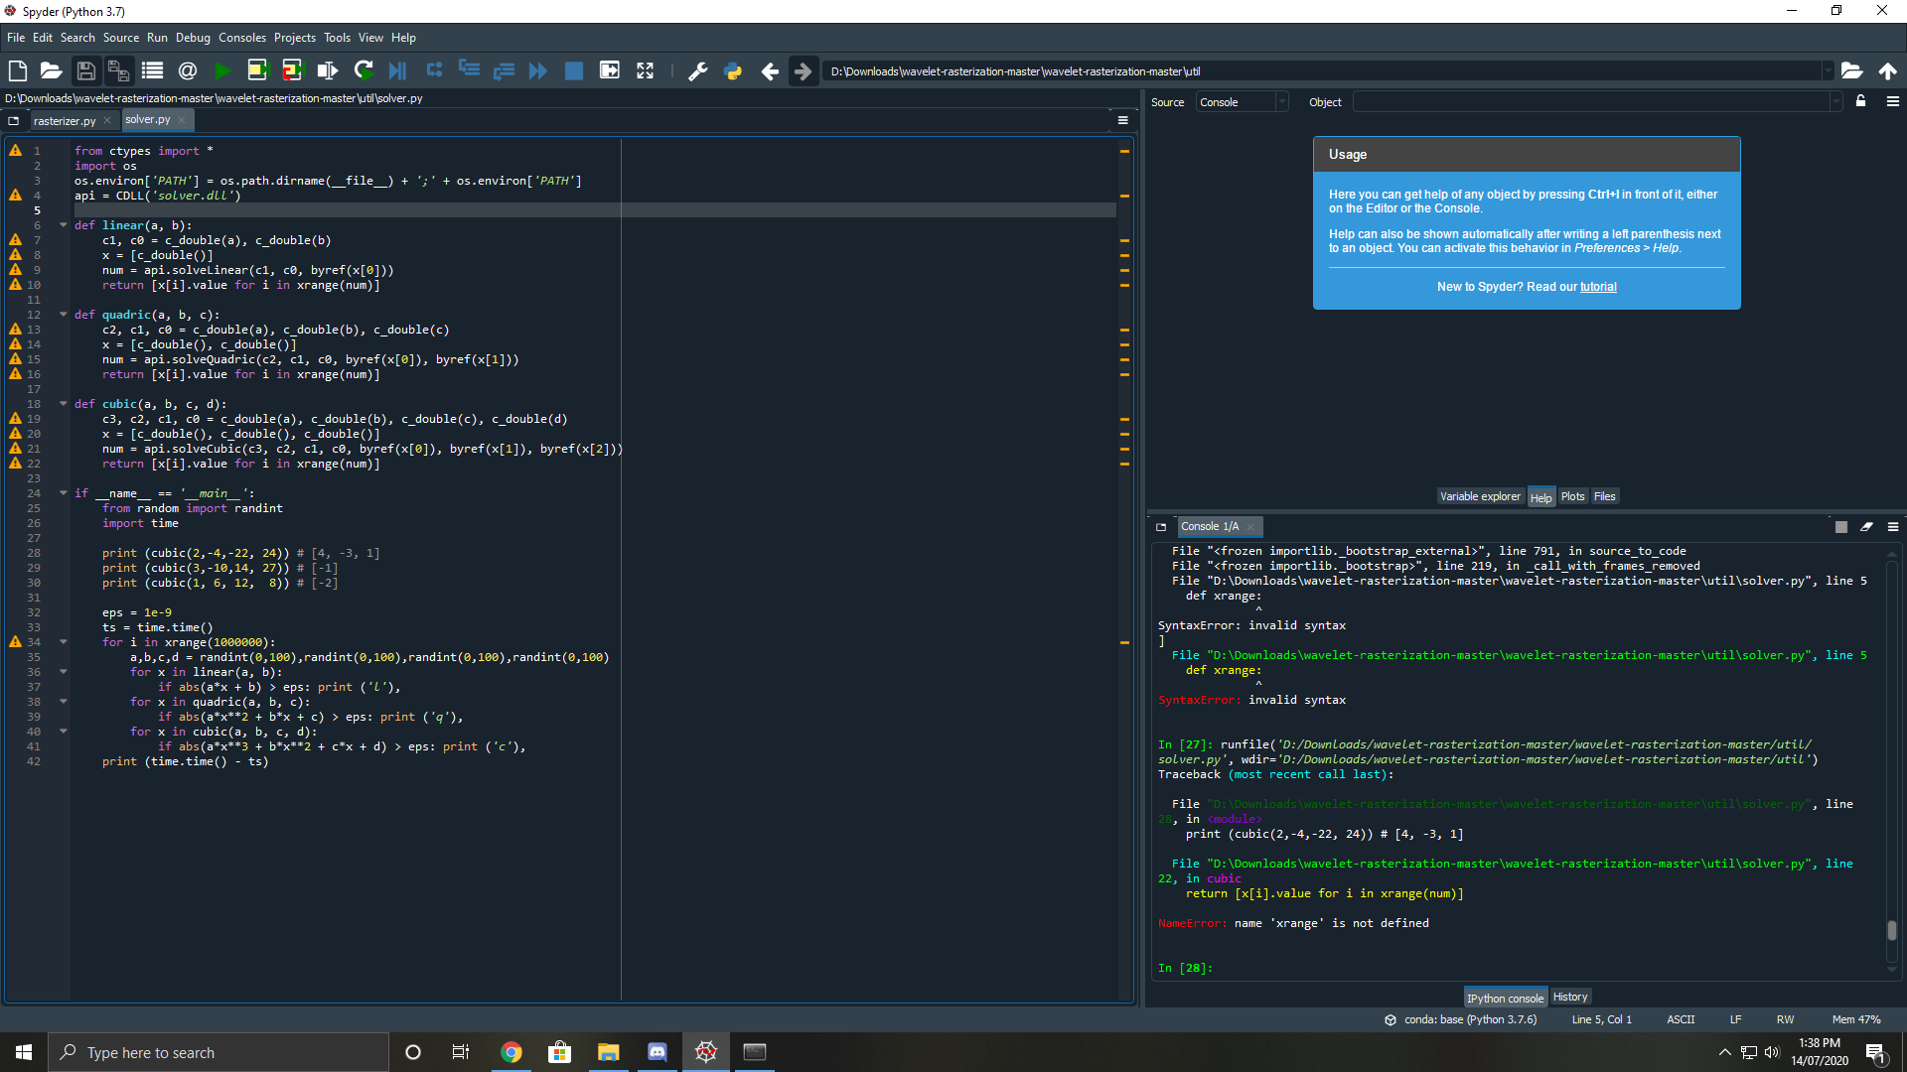Click the green Run file button
Image resolution: width=1907 pixels, height=1072 pixels.
coord(222,70)
